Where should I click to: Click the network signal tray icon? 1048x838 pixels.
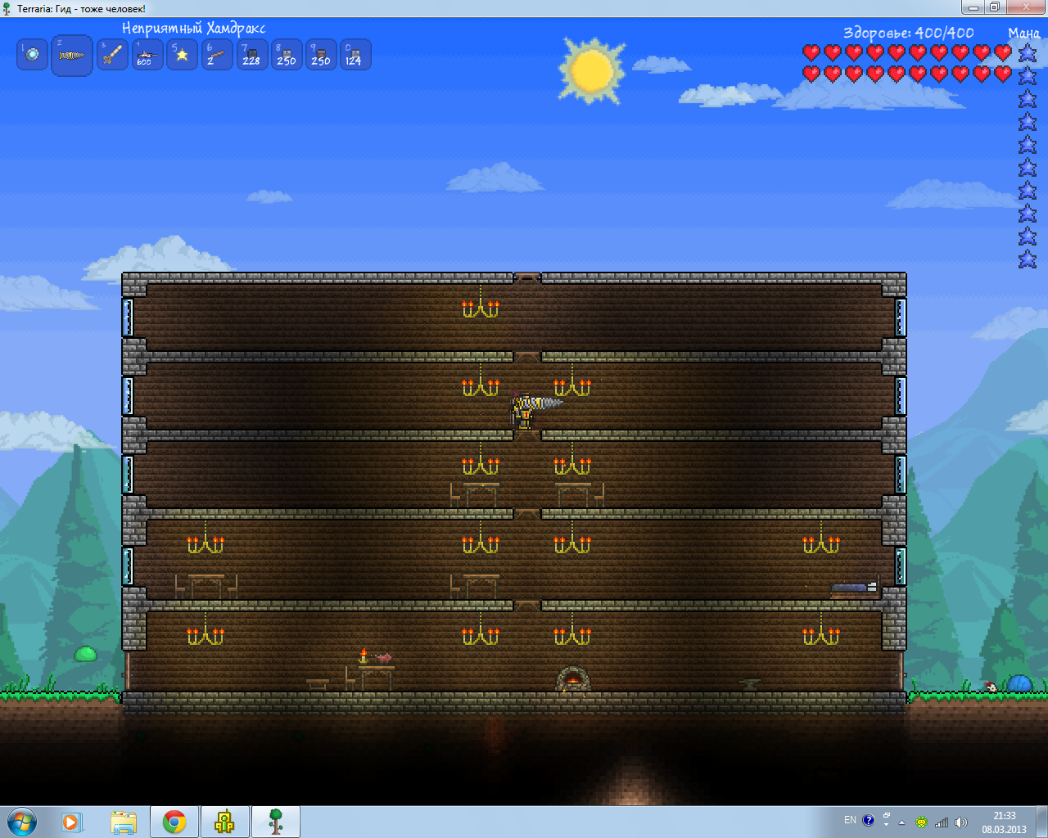[x=942, y=822]
